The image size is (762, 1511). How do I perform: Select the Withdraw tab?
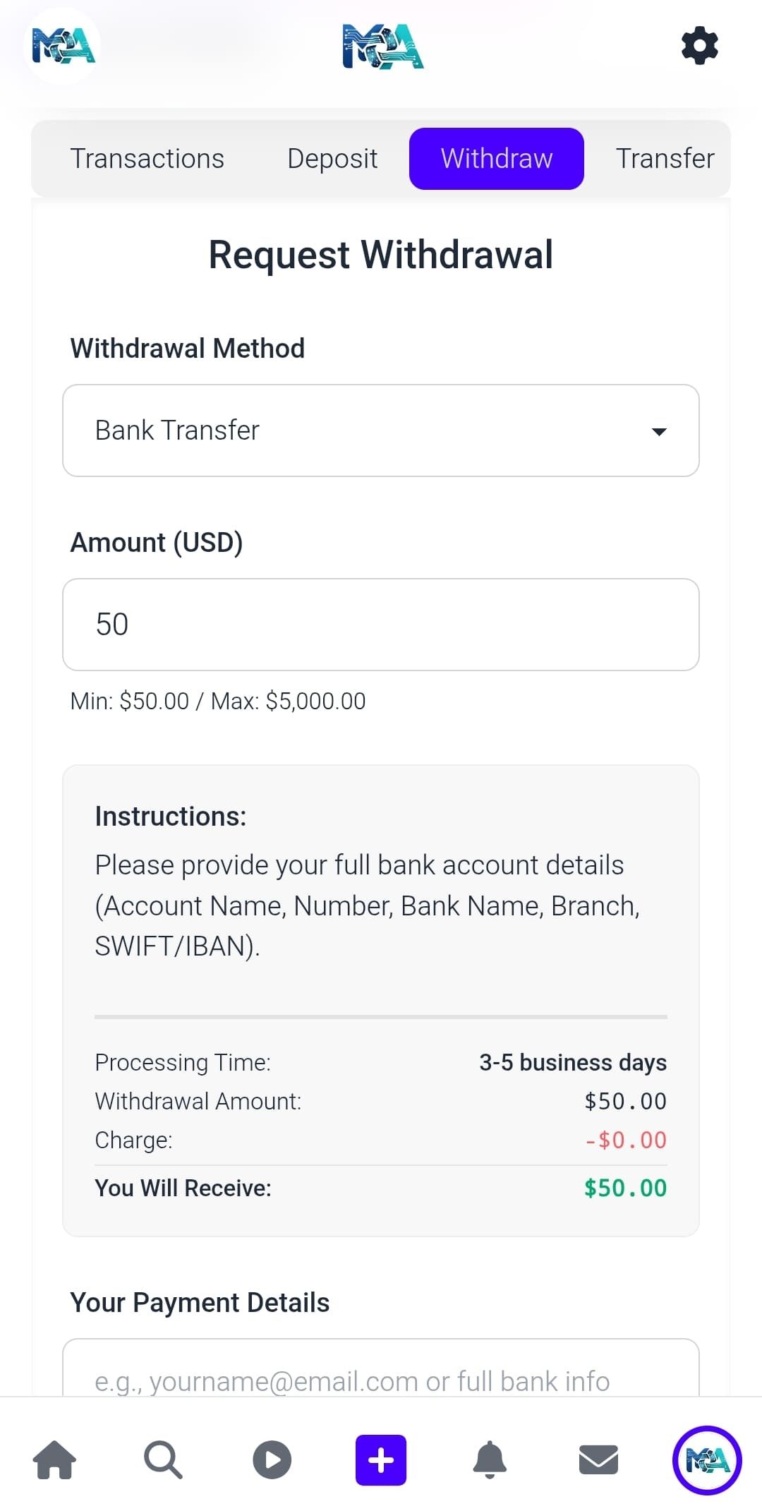point(497,159)
